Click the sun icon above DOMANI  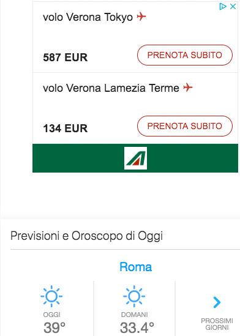pyautogui.click(x=134, y=296)
